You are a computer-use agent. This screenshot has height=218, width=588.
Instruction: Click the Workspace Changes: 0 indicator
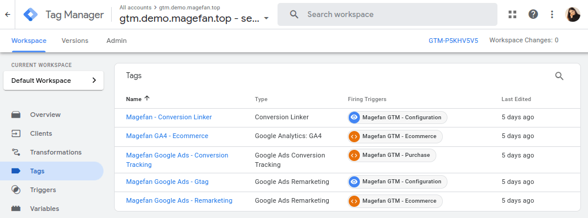tap(523, 40)
